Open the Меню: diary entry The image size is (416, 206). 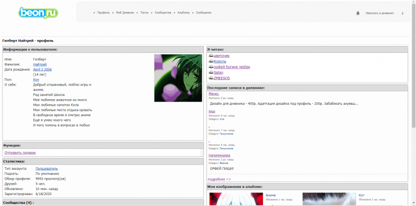pos(214,94)
